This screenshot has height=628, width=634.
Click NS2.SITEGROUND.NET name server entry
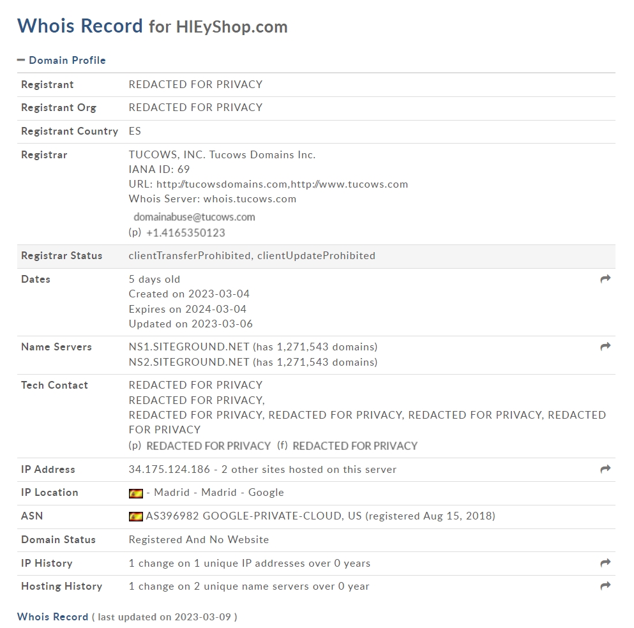(x=189, y=362)
